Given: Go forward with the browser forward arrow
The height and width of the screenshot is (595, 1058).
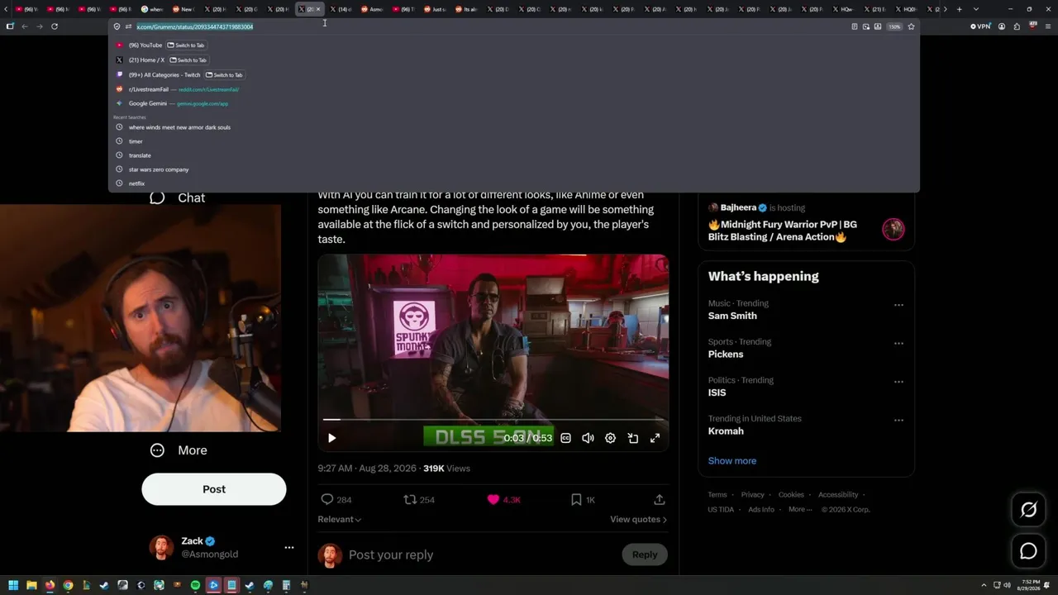Looking at the screenshot, I should point(39,26).
